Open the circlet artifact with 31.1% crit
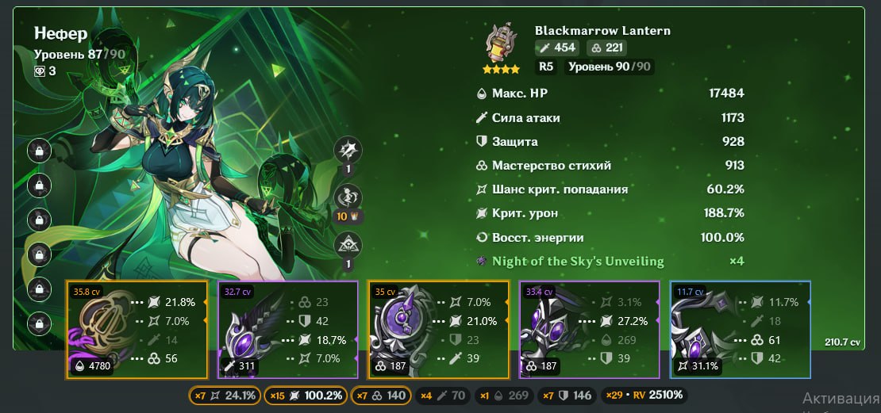Viewport: 881px width, 413px height. coord(741,330)
